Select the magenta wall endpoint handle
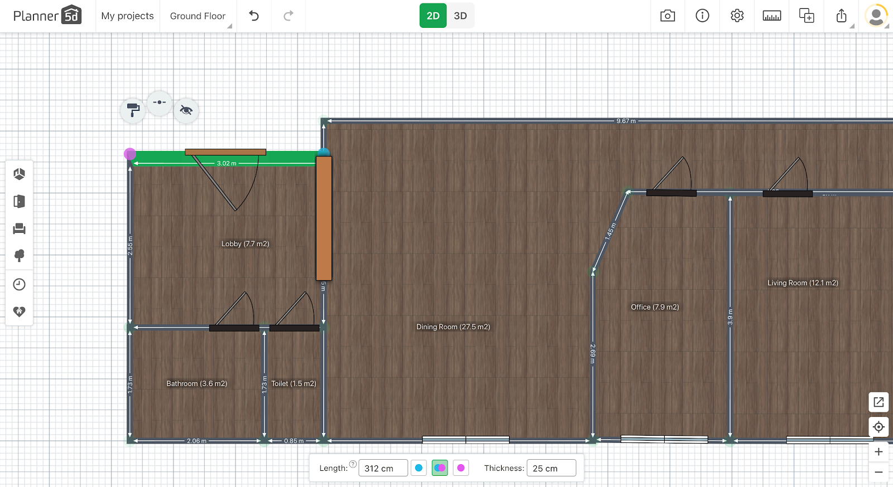893x487 pixels. point(129,154)
